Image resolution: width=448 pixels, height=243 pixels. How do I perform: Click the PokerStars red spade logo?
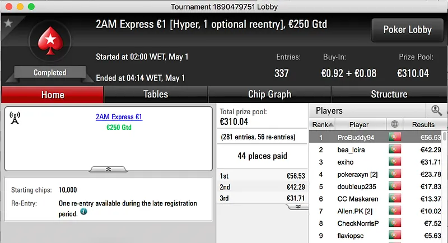click(49, 46)
